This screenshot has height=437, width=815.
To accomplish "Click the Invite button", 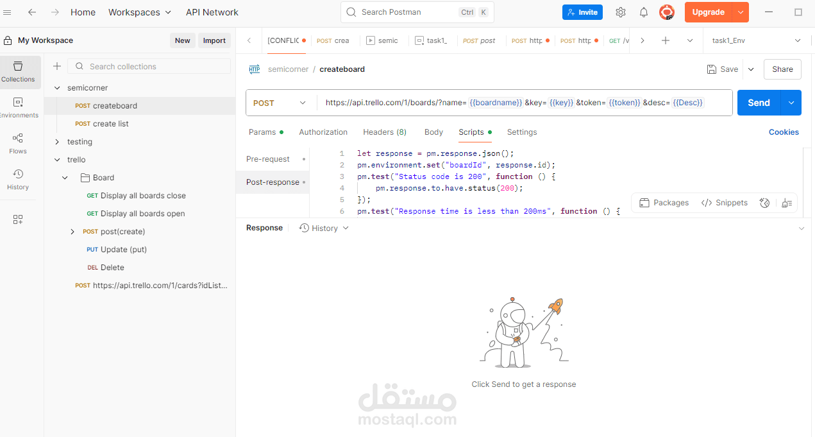I will [582, 12].
